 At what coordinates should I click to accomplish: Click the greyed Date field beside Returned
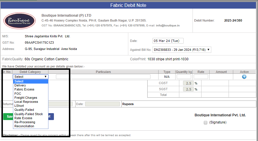tap(102, 104)
